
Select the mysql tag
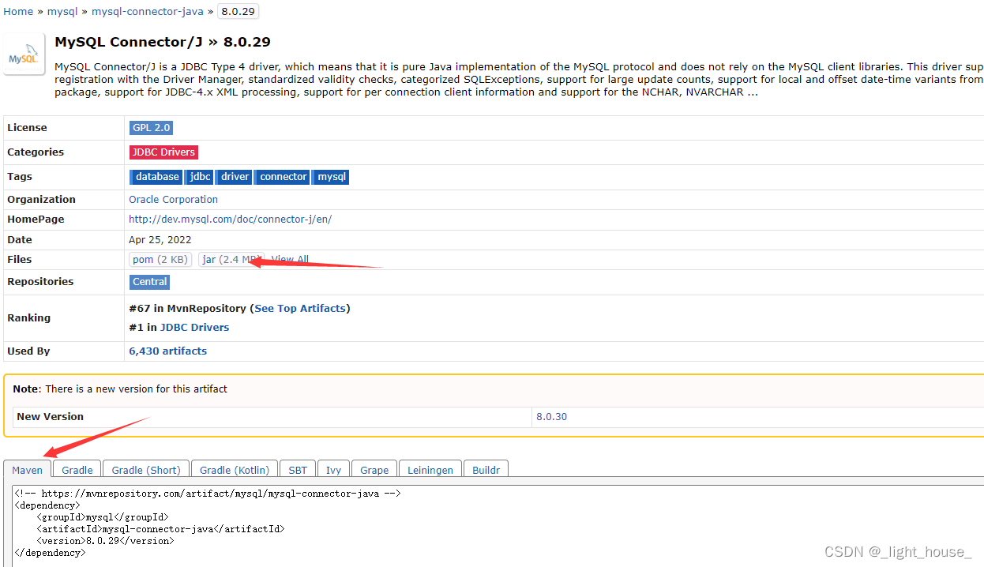332,177
